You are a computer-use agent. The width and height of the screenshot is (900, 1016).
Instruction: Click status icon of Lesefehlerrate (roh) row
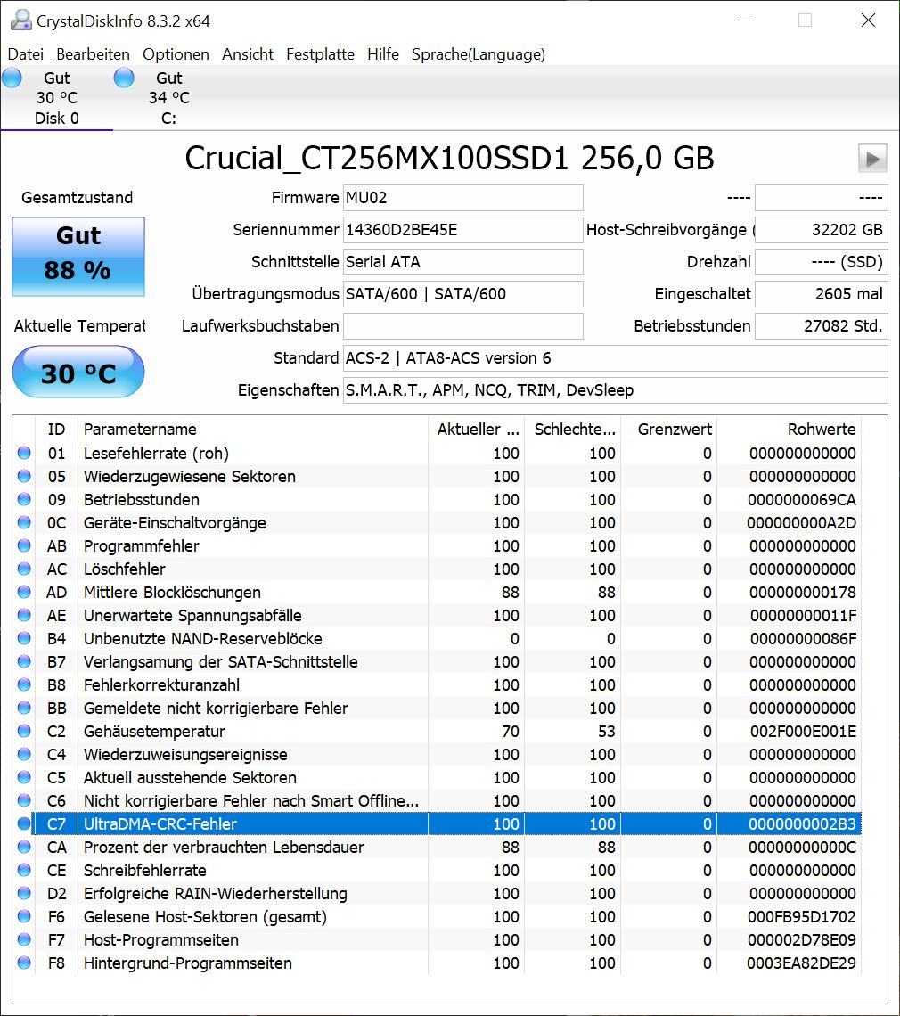24,453
